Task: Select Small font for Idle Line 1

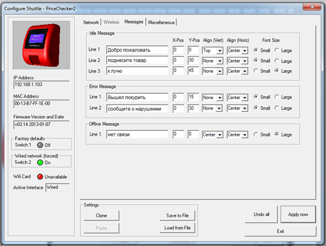Action: (255, 50)
